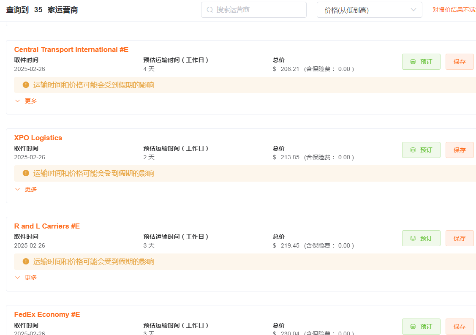Open the XPO Logistics carrier link
Viewport: 476px width, 335px height.
[38, 138]
